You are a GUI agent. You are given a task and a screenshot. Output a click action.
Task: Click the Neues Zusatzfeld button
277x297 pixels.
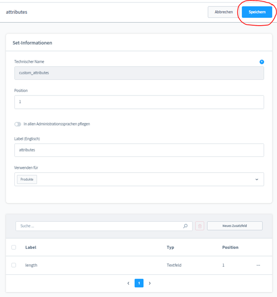pos(235,226)
